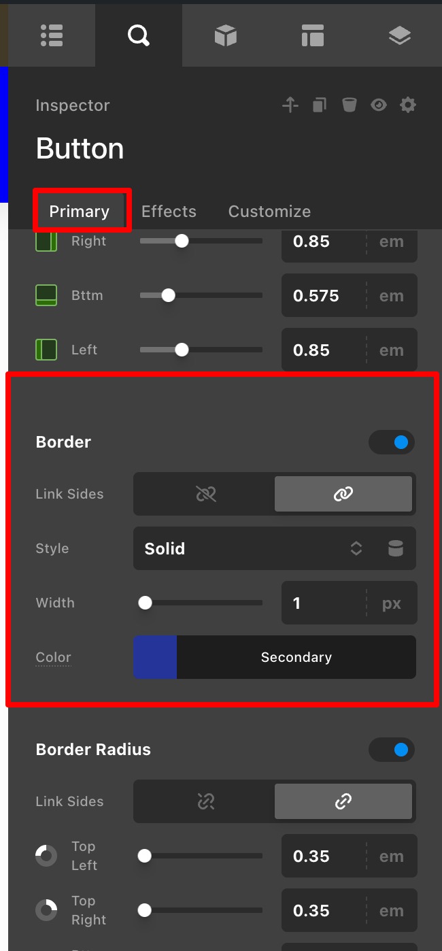Open the outline list icon tab
The height and width of the screenshot is (951, 442).
(52, 35)
